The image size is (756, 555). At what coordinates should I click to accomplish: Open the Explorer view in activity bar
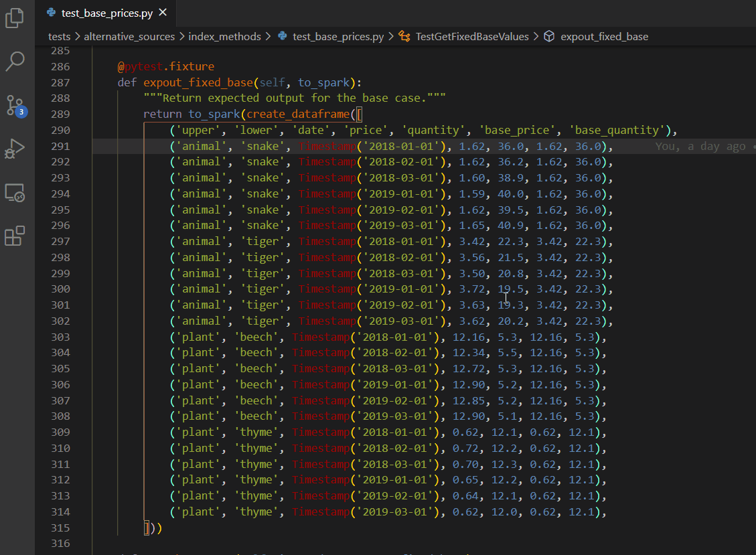tap(15, 18)
